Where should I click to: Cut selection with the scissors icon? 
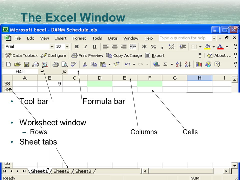point(85,64)
